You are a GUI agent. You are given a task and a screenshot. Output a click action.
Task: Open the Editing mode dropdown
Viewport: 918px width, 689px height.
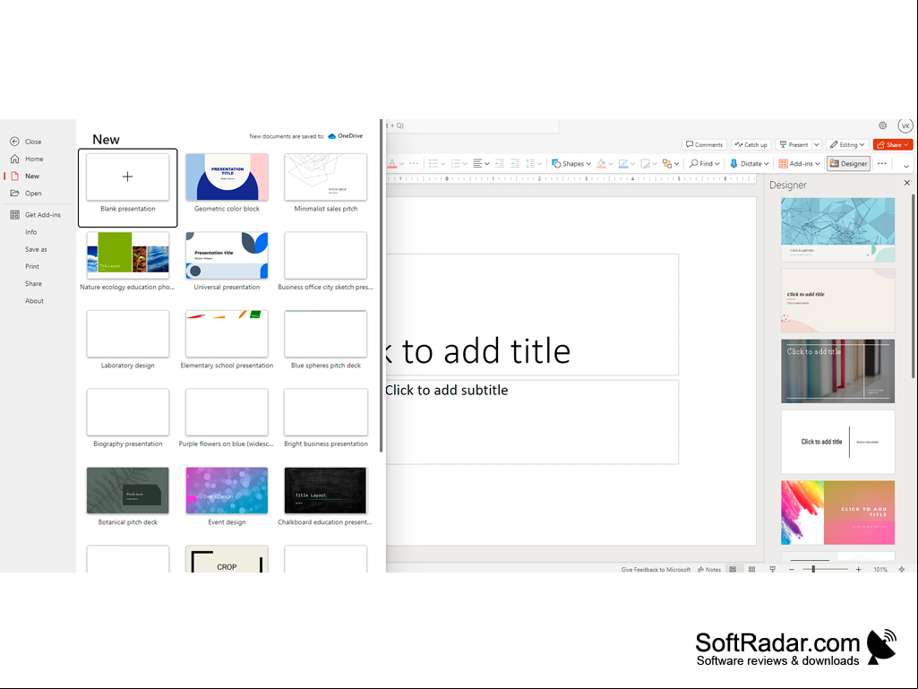tap(847, 145)
